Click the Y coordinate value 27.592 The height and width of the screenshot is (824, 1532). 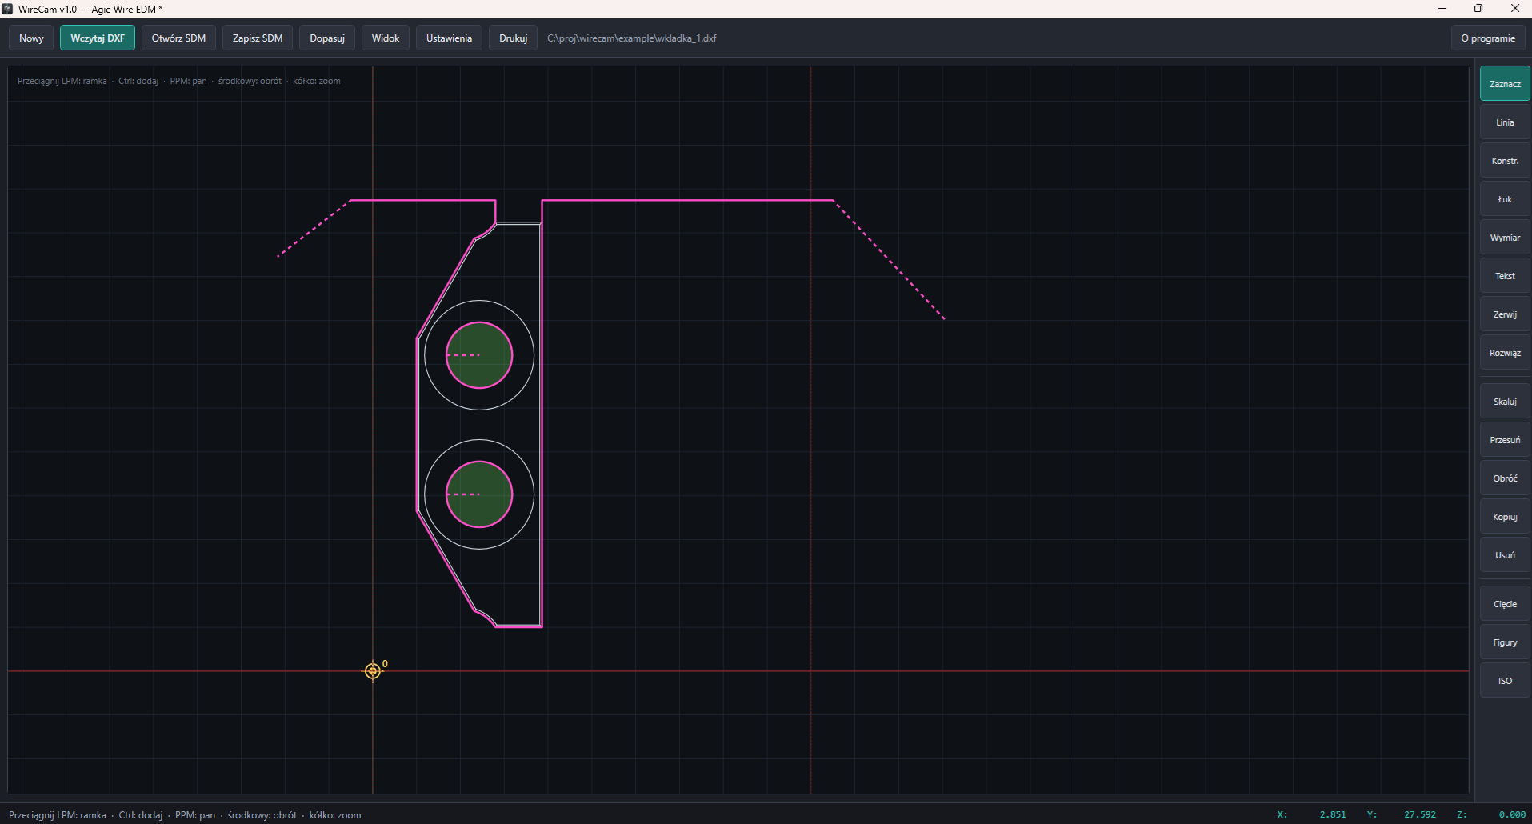(1419, 814)
